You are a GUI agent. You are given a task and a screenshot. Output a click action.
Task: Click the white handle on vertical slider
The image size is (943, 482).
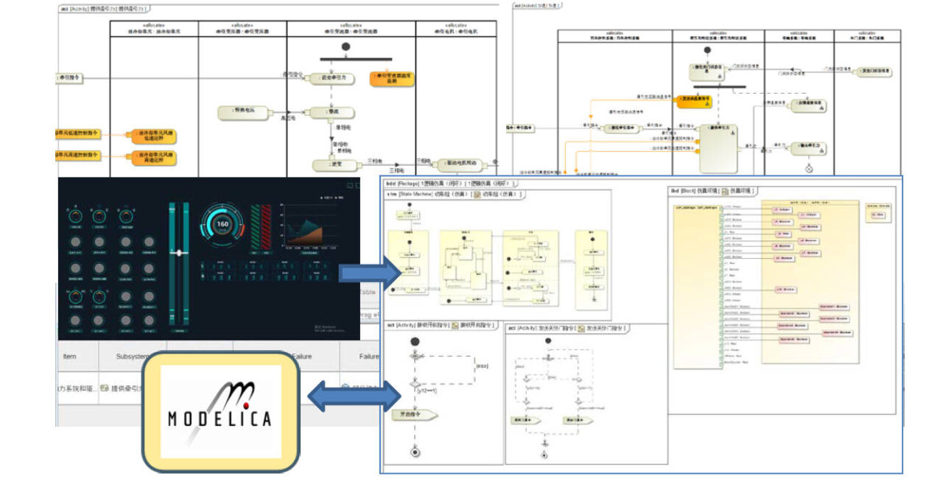click(x=179, y=252)
